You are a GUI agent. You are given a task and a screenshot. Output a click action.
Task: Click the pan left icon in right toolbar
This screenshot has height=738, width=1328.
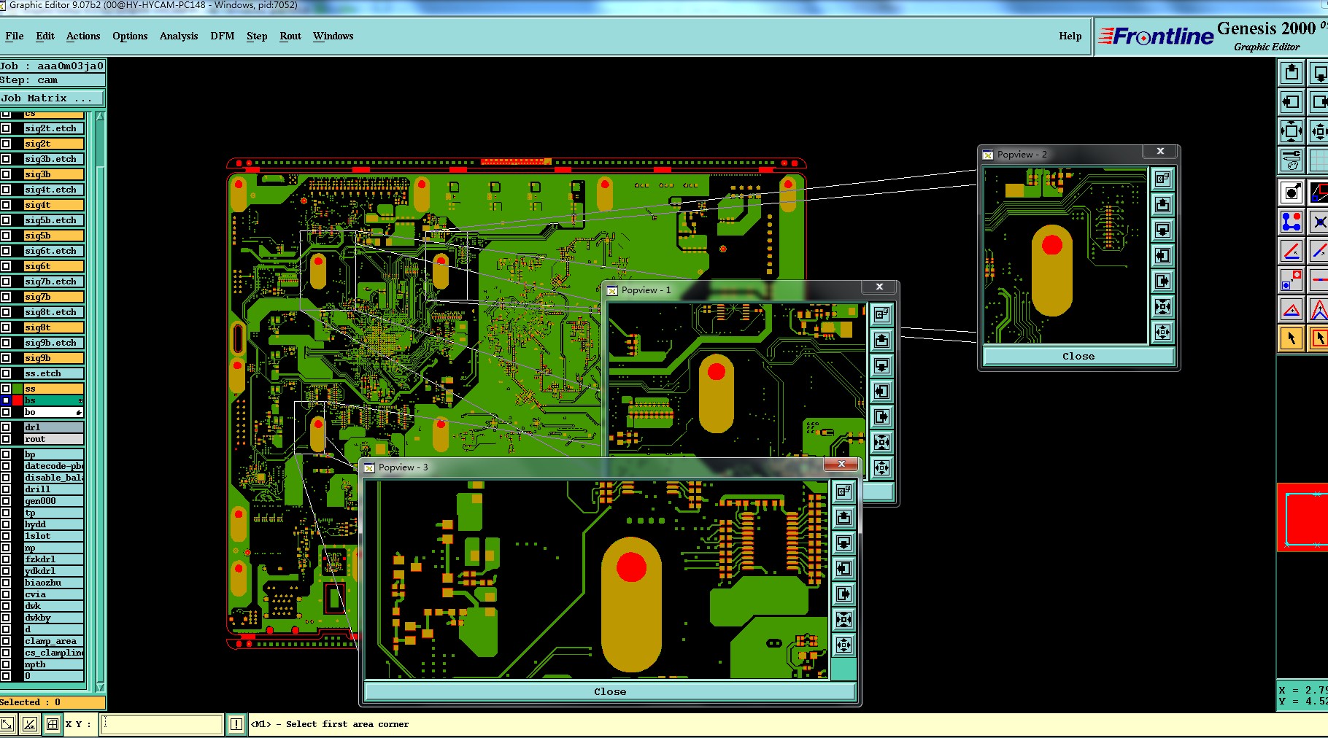click(x=1292, y=102)
